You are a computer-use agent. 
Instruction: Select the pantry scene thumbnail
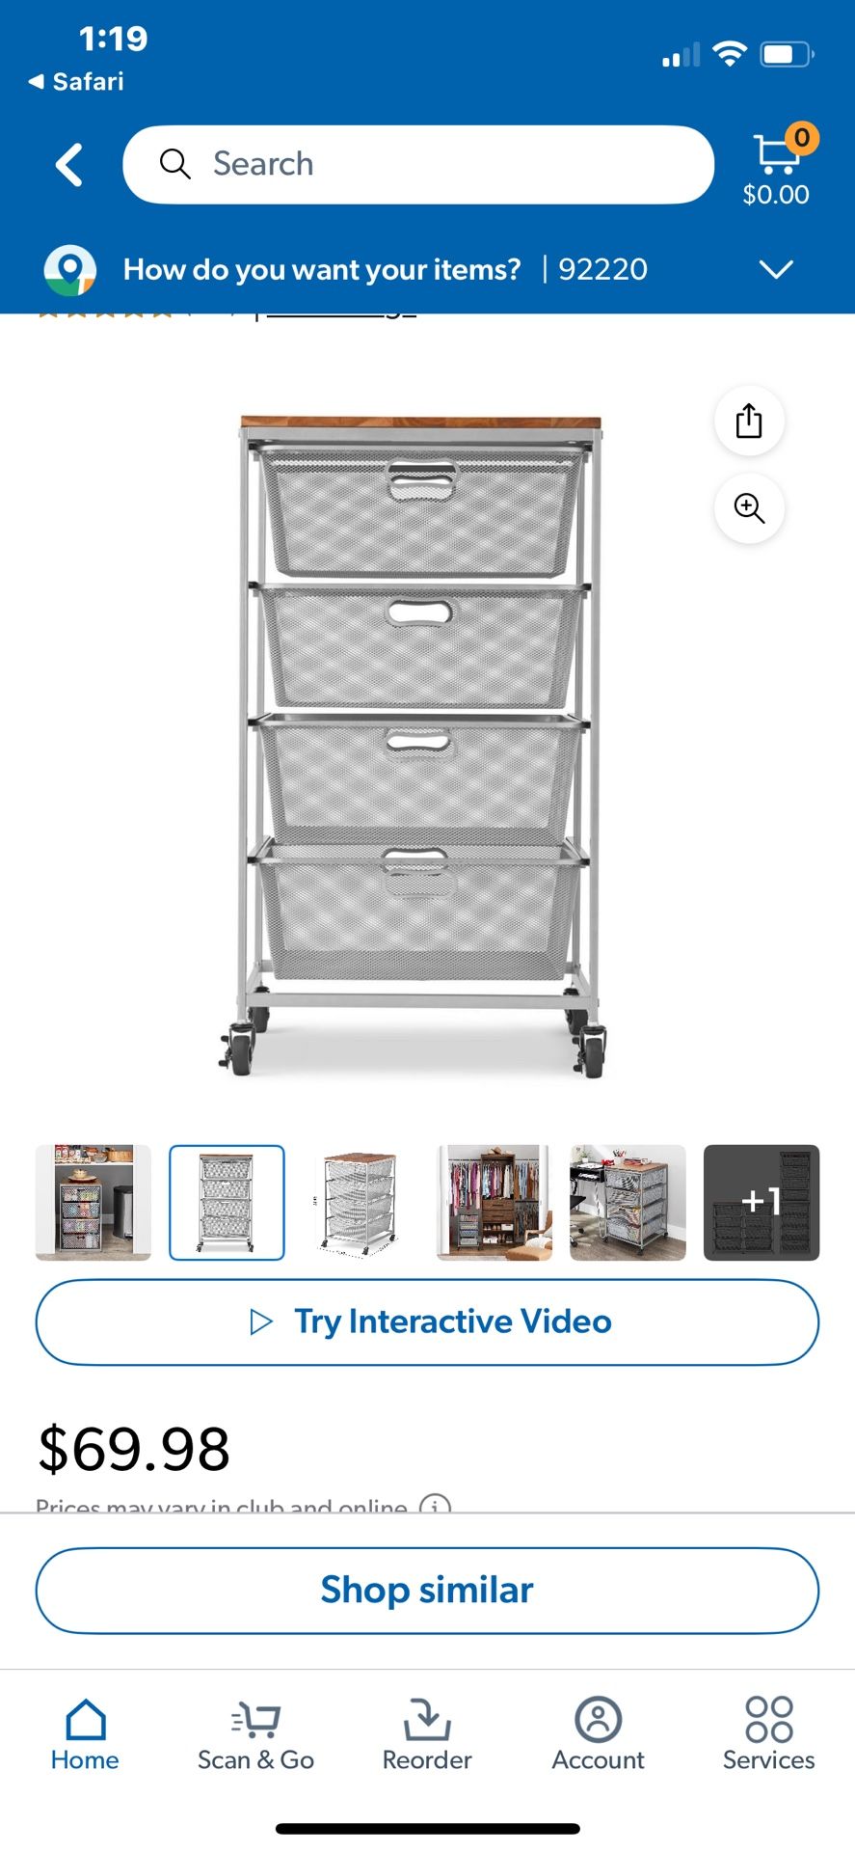(x=94, y=1203)
